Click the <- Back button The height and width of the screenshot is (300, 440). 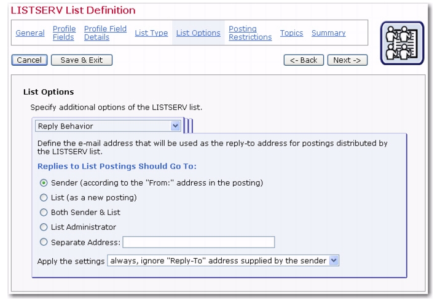click(304, 60)
